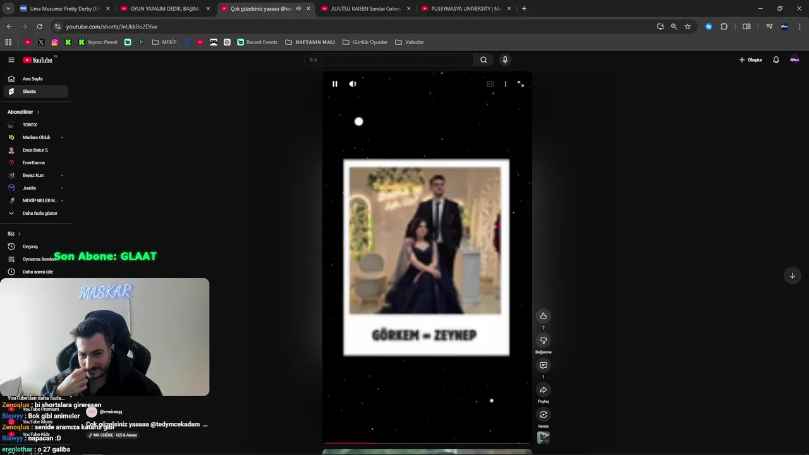Open the TON1X subscription channel

point(35,124)
